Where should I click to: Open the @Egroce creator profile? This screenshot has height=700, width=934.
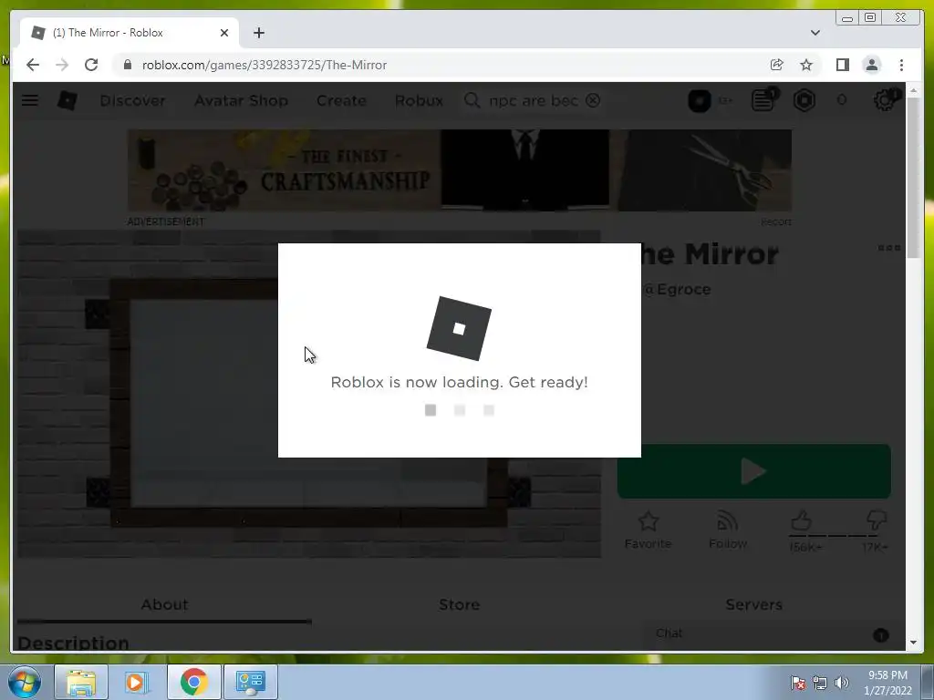(678, 289)
